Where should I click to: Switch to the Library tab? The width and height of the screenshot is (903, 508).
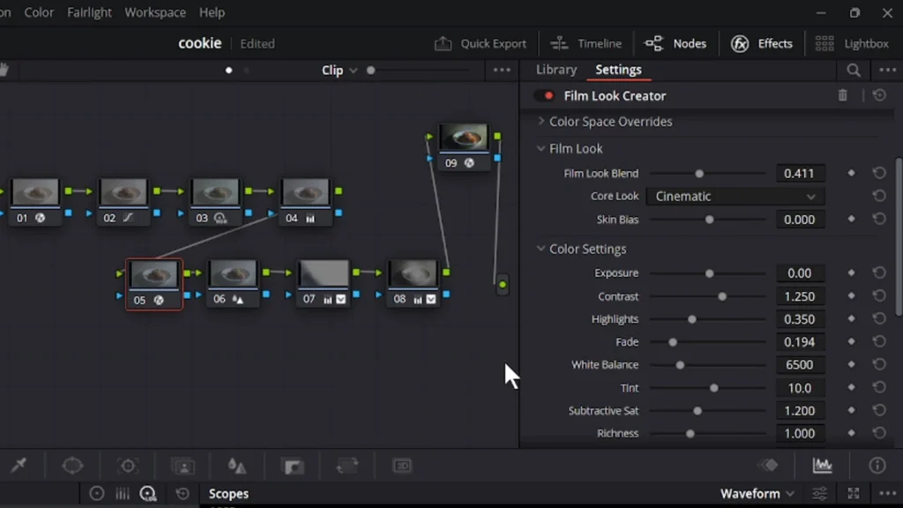[x=556, y=70]
